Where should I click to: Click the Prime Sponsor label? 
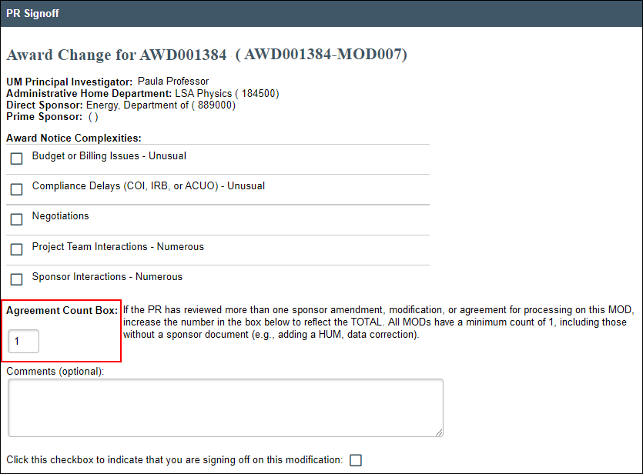click(x=44, y=117)
